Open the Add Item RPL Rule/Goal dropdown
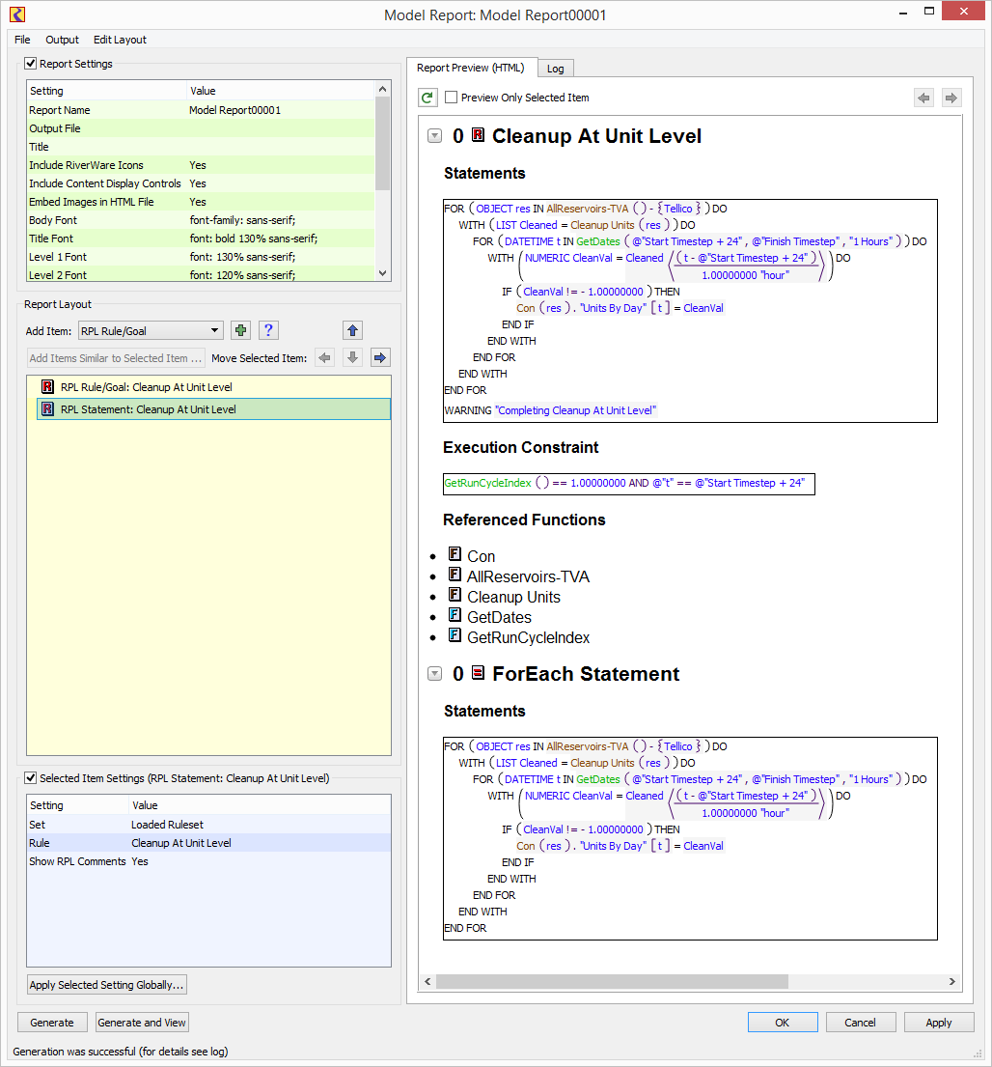This screenshot has height=1067, width=992. (x=151, y=330)
